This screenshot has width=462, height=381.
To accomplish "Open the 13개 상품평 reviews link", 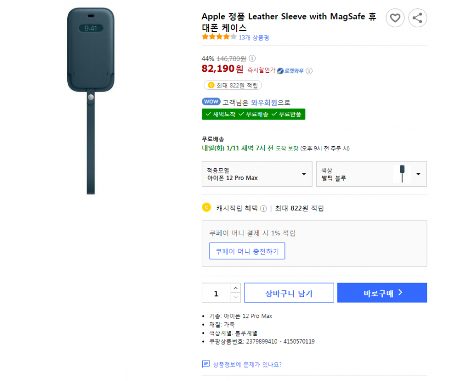I will click(x=254, y=37).
